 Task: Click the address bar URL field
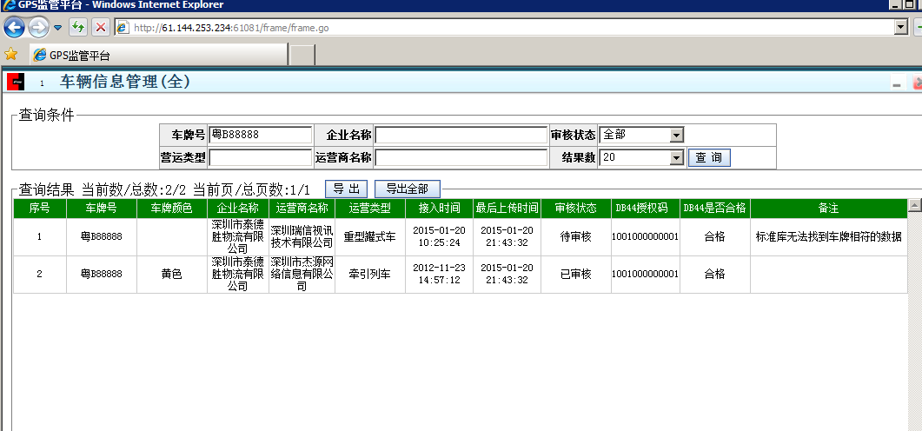[504, 28]
